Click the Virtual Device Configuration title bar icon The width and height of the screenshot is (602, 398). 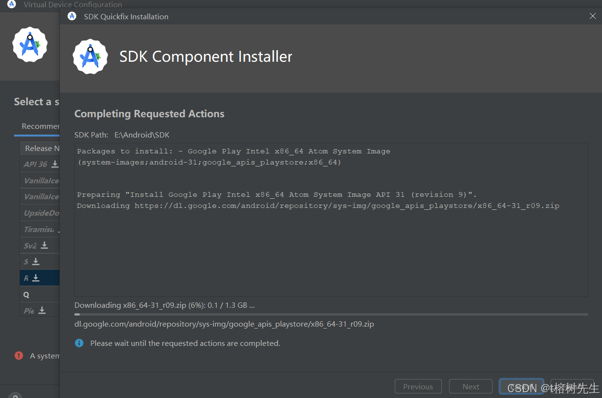tap(12, 4)
